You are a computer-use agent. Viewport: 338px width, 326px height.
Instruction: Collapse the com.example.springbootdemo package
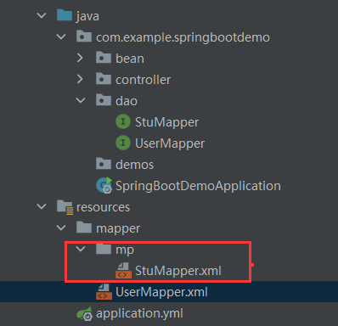(61, 37)
